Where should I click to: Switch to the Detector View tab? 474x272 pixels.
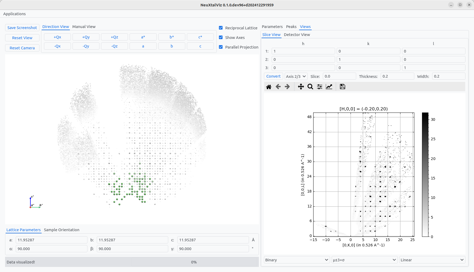coord(297,35)
